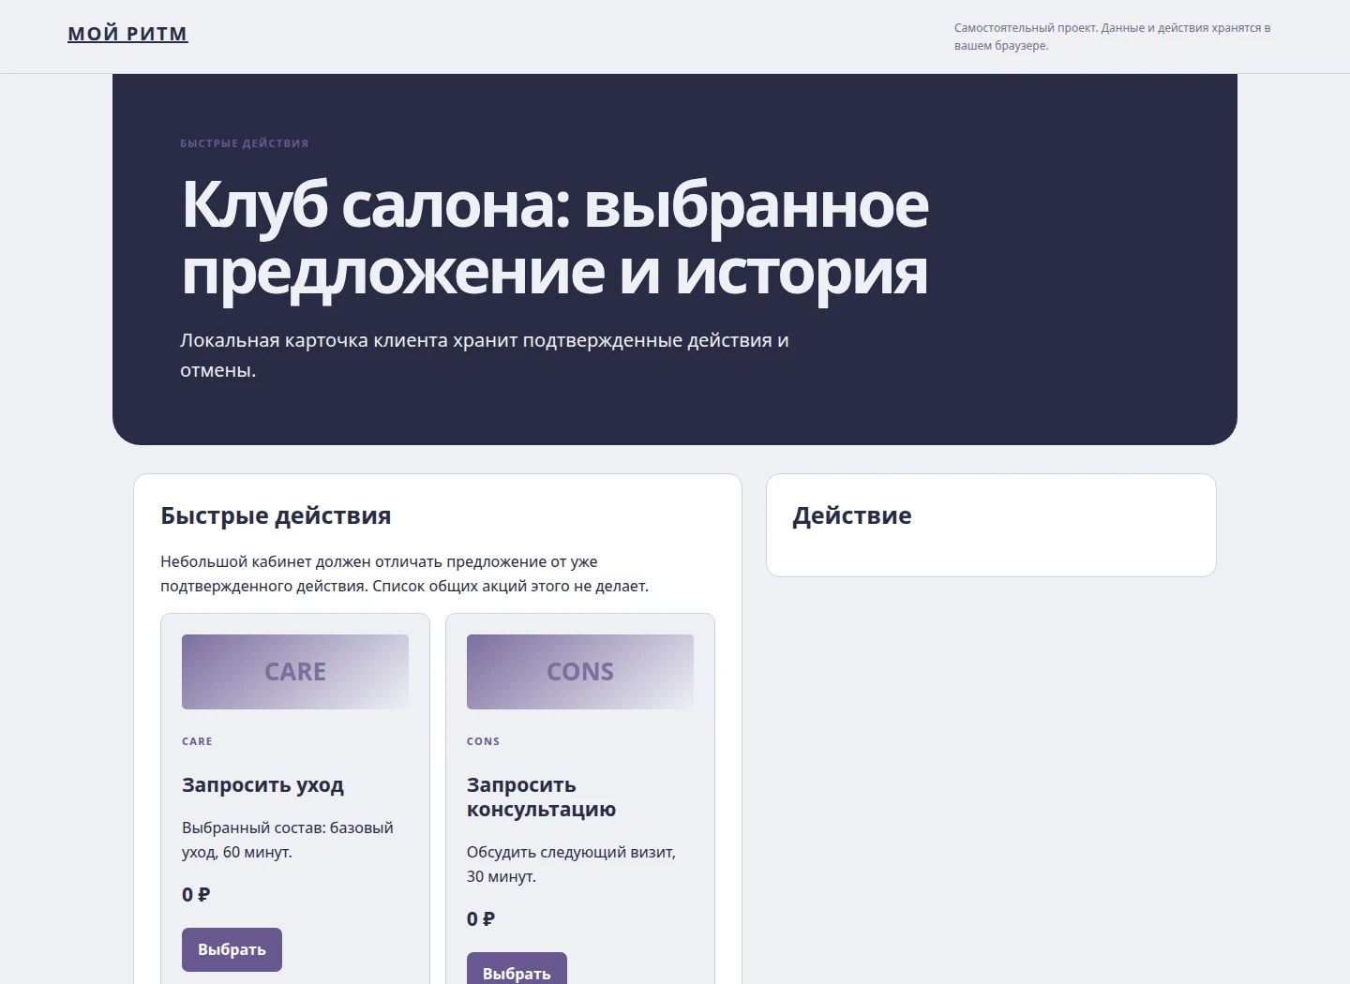Click the Быстрые действия section heading

click(276, 516)
